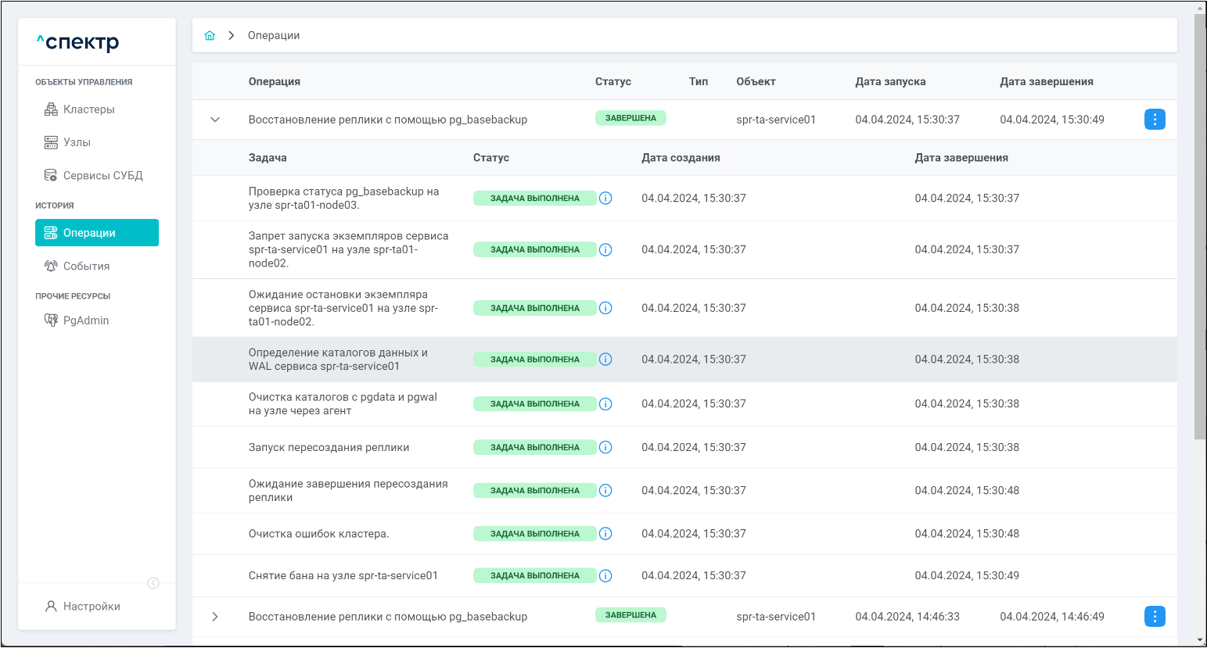Click Операции breadcrumb text

(x=274, y=36)
